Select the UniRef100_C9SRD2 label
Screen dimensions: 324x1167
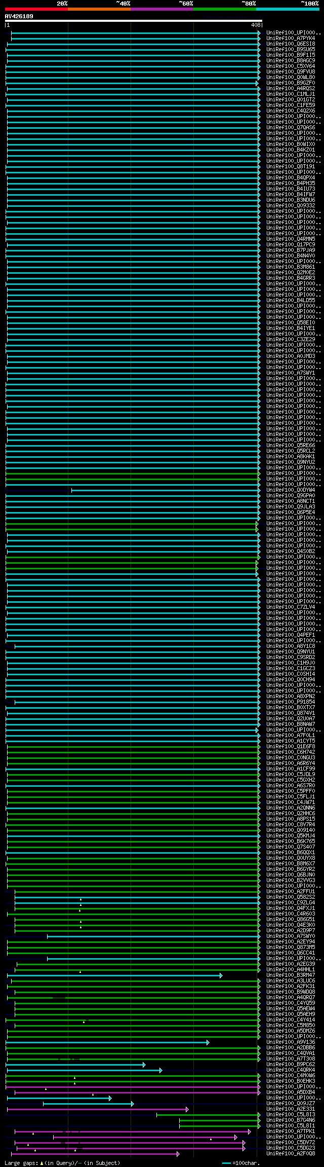pos(291,657)
